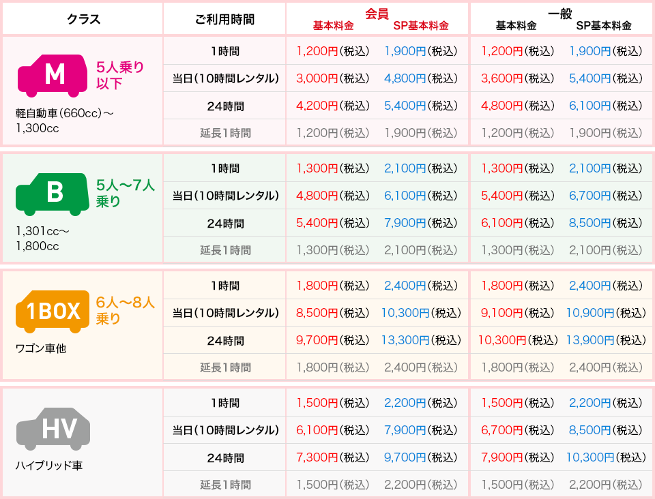Click M class 当日(10時間レンタル) row label
This screenshot has height=499, width=655.
point(226,78)
